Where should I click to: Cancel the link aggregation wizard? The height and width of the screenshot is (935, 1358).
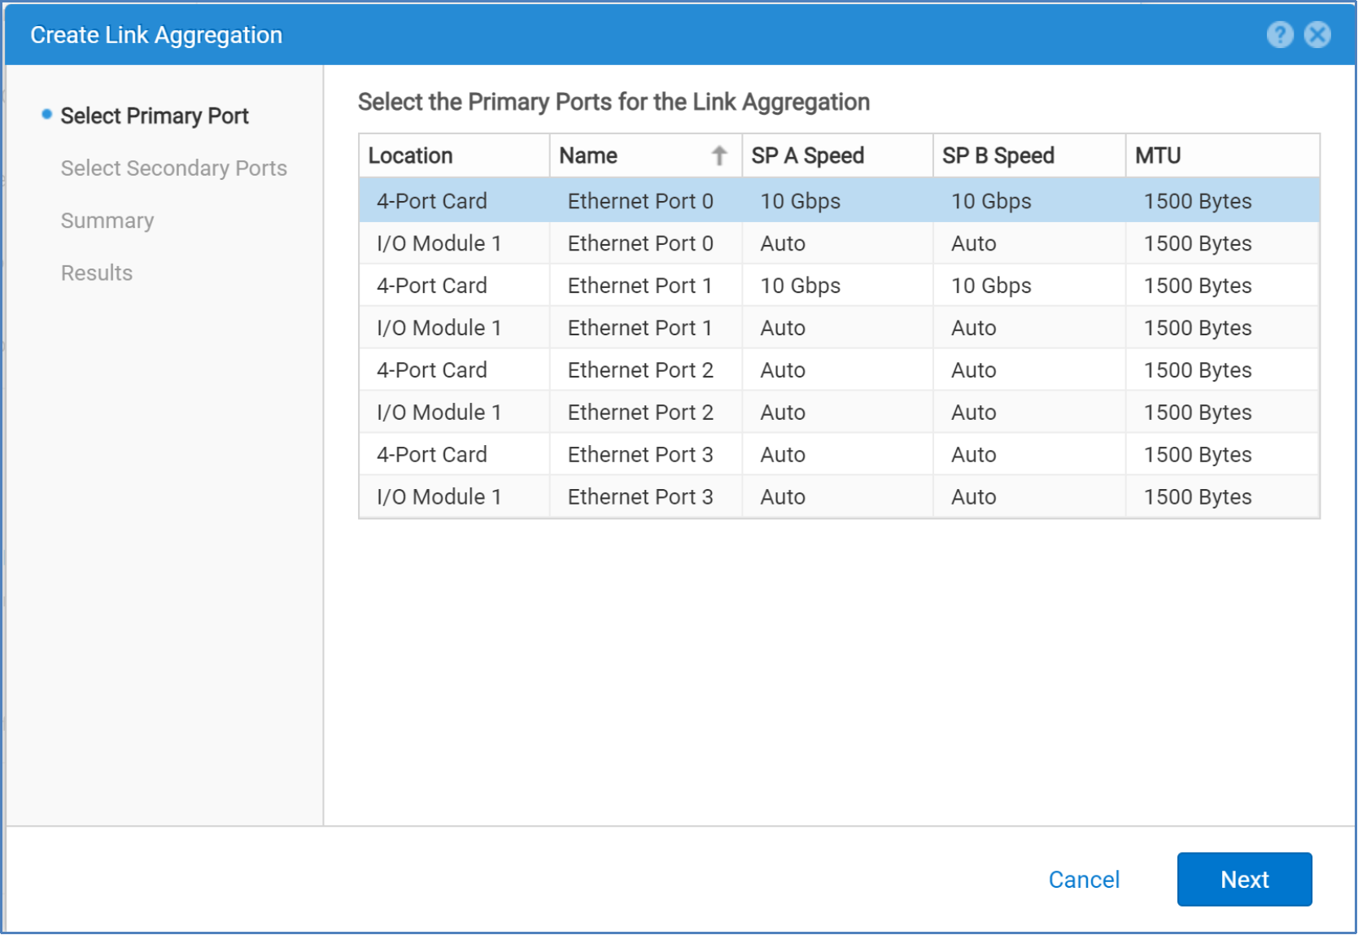(1084, 880)
